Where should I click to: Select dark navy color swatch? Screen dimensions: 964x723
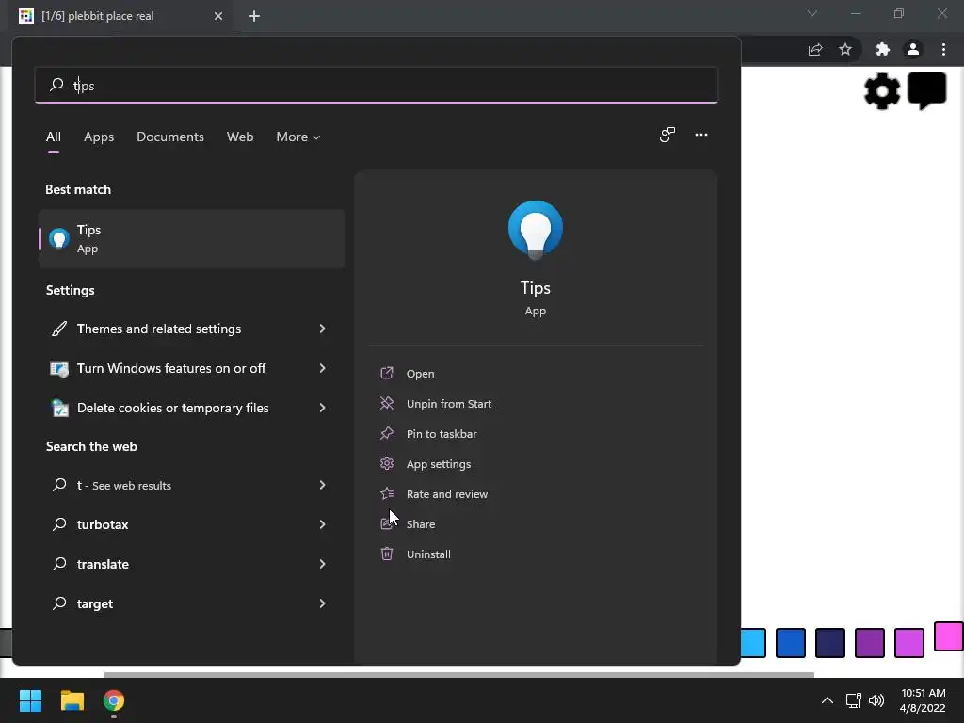pyautogui.click(x=830, y=642)
